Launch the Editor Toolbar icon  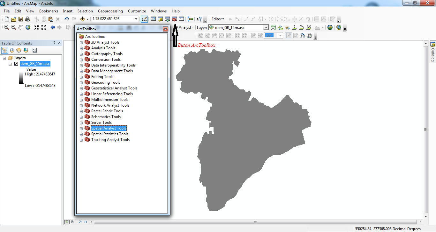pyautogui.click(x=144, y=19)
